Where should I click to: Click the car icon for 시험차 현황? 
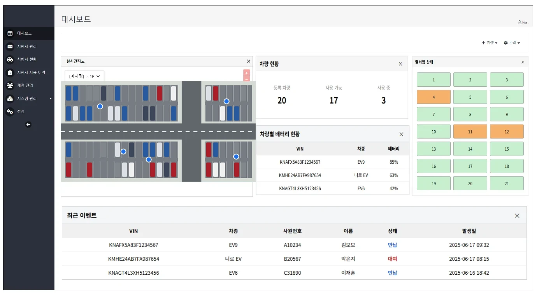pyautogui.click(x=10, y=60)
